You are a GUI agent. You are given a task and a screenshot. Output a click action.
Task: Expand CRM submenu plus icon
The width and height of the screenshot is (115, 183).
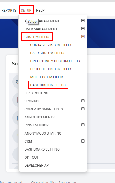[x=83, y=141]
